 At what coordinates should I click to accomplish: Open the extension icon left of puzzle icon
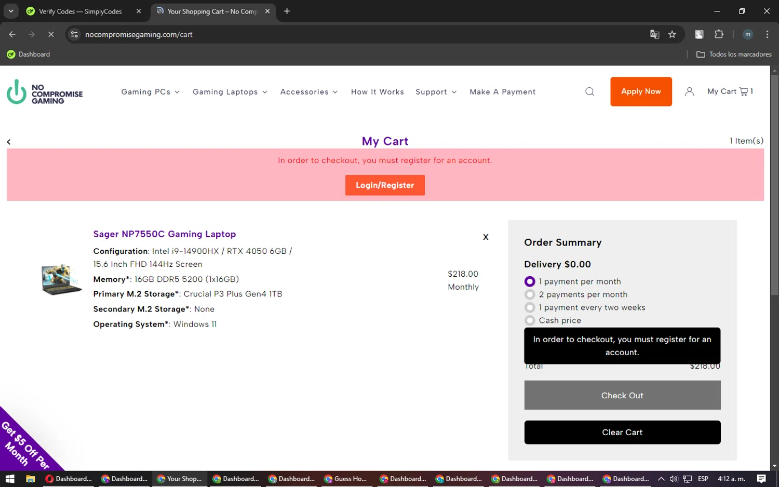tap(699, 34)
